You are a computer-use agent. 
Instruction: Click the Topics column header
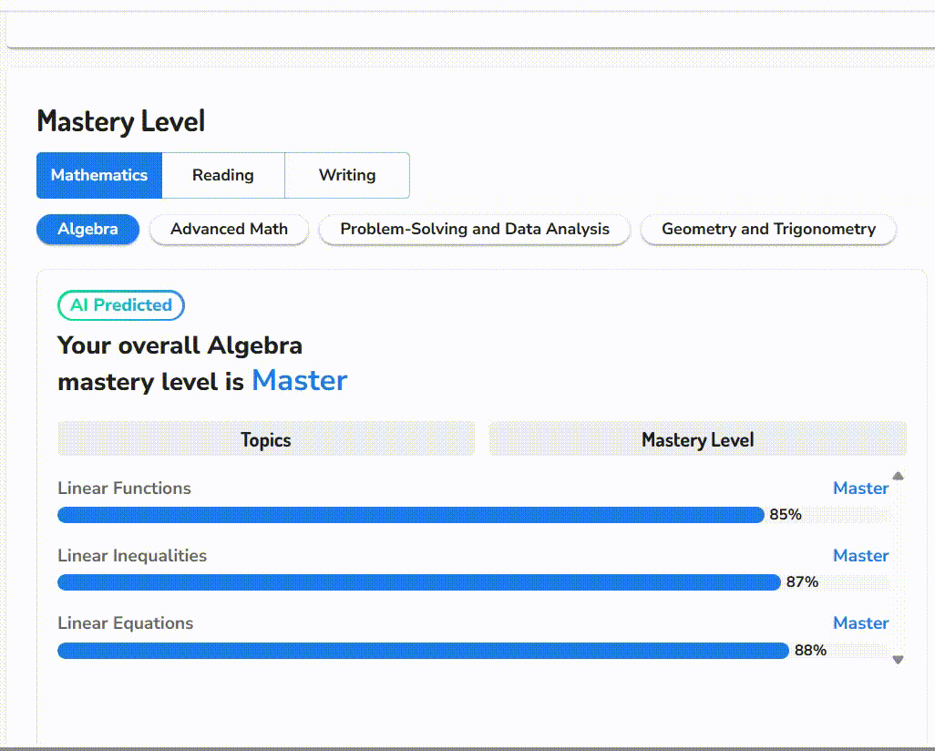(x=265, y=439)
